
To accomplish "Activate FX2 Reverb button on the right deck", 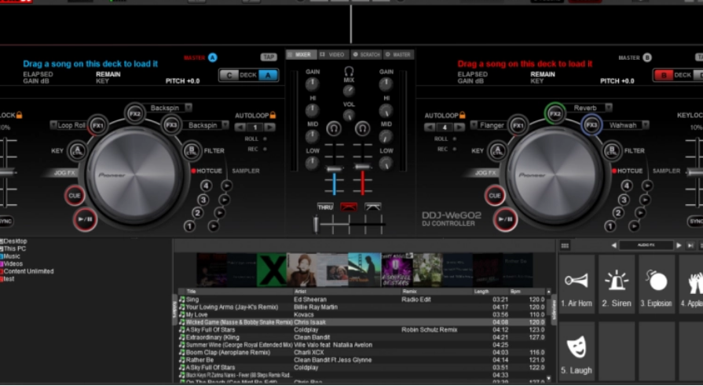I will [555, 113].
